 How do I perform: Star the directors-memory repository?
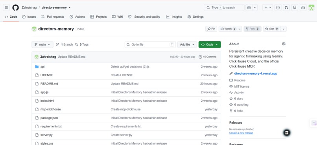coord(272,29)
